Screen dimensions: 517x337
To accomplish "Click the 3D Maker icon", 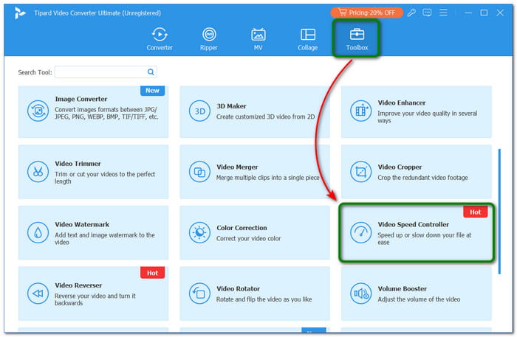I will tap(199, 111).
